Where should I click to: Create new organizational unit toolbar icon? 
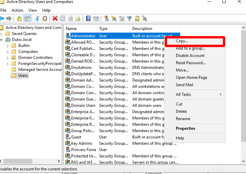pyautogui.click(x=122, y=19)
